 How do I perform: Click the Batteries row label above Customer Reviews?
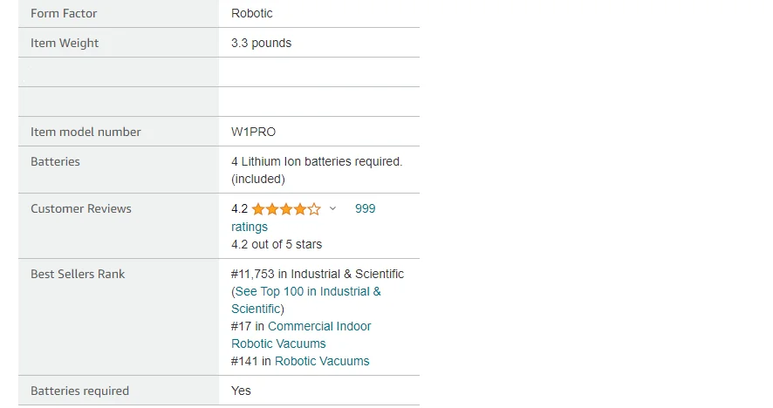pos(55,161)
